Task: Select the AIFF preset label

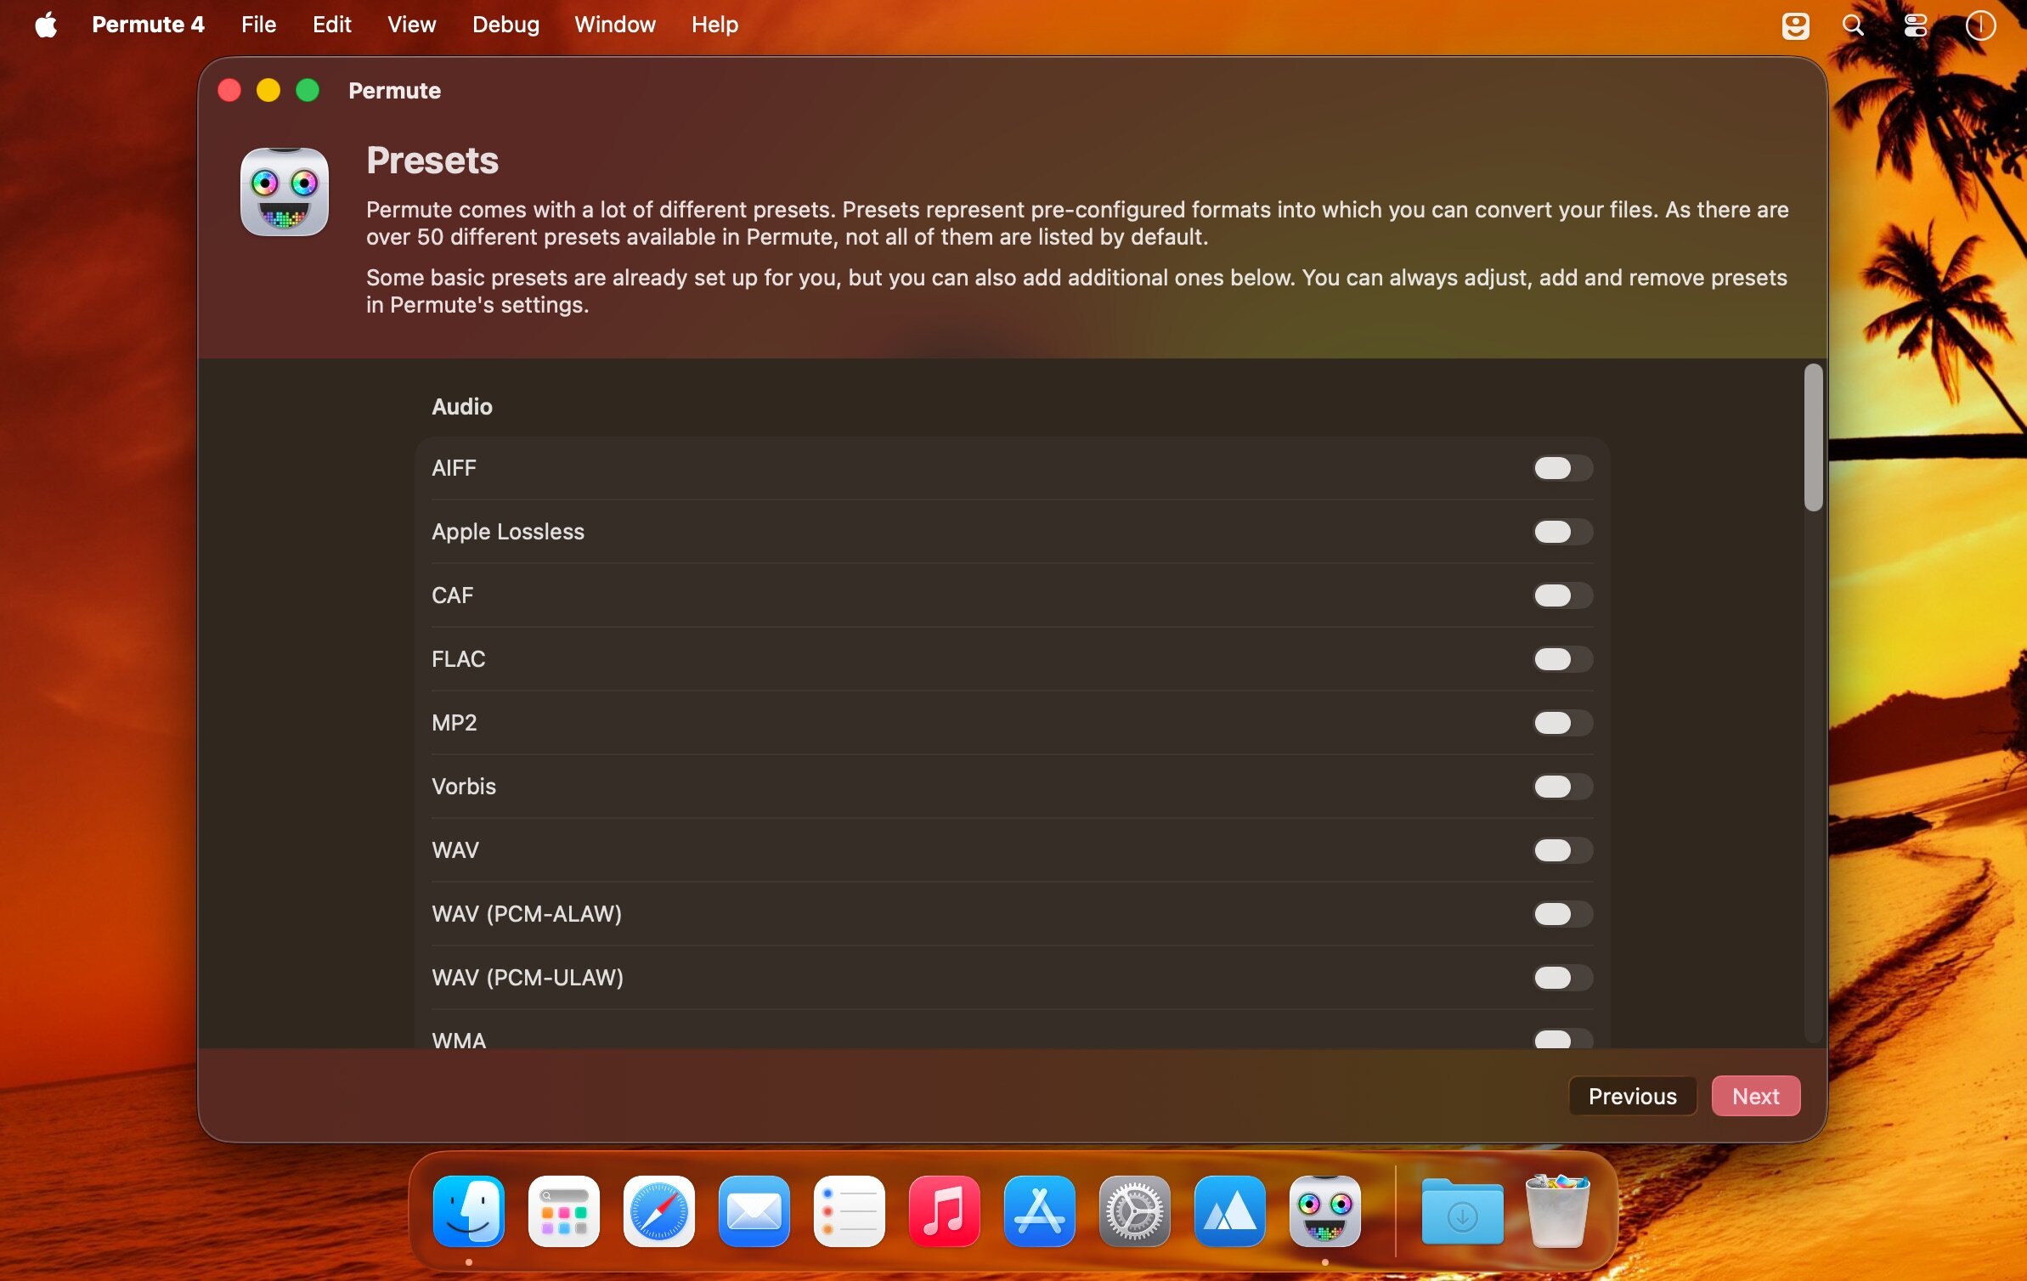Action: point(454,468)
